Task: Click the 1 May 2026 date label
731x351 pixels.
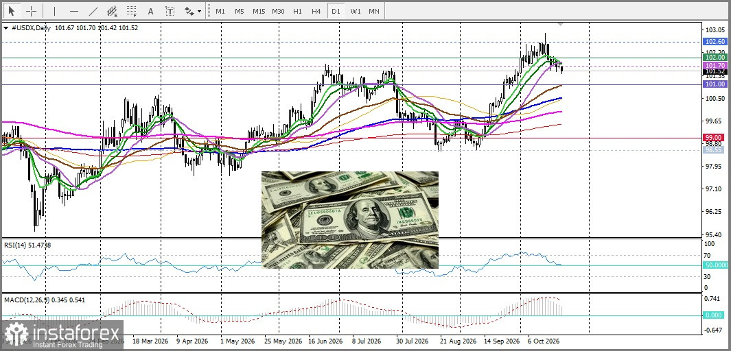Action: tap(236, 341)
